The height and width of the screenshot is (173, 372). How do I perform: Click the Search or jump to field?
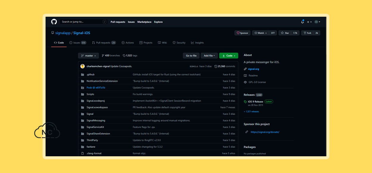(x=84, y=22)
